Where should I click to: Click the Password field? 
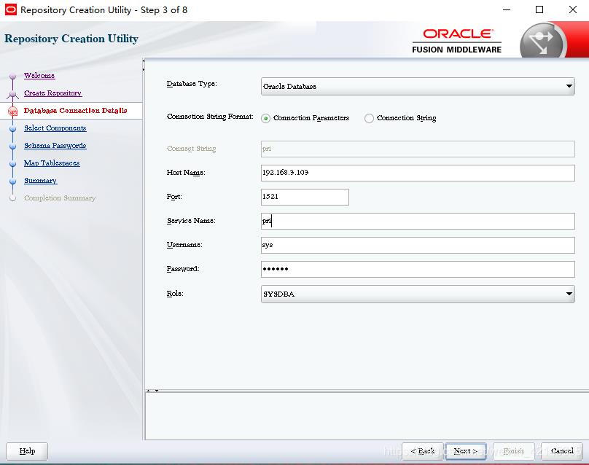tap(418, 269)
